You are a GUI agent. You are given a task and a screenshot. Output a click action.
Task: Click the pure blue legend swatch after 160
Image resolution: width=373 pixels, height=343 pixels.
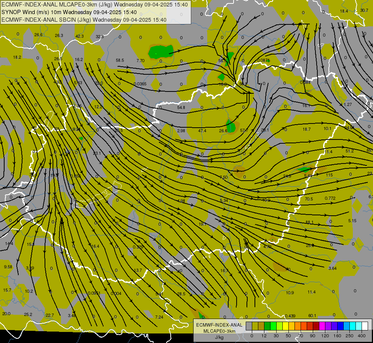tap(340, 326)
